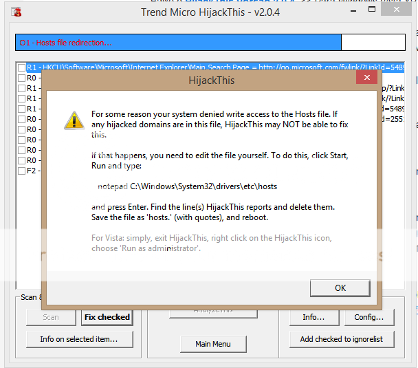Maximize the Trend Micro HijackThis window

pos(372,10)
